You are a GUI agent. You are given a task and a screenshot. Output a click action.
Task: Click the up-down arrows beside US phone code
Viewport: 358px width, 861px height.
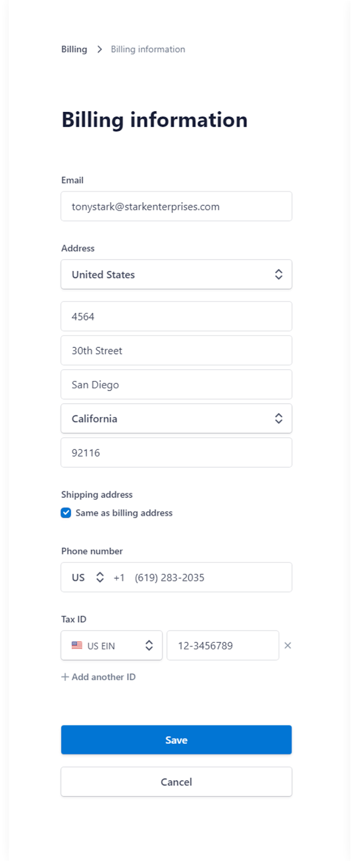100,577
